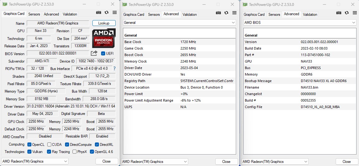The height and width of the screenshot is (166, 359).
Task: Switch to Graphics Card tab in right window
Action: [x=254, y=14]
